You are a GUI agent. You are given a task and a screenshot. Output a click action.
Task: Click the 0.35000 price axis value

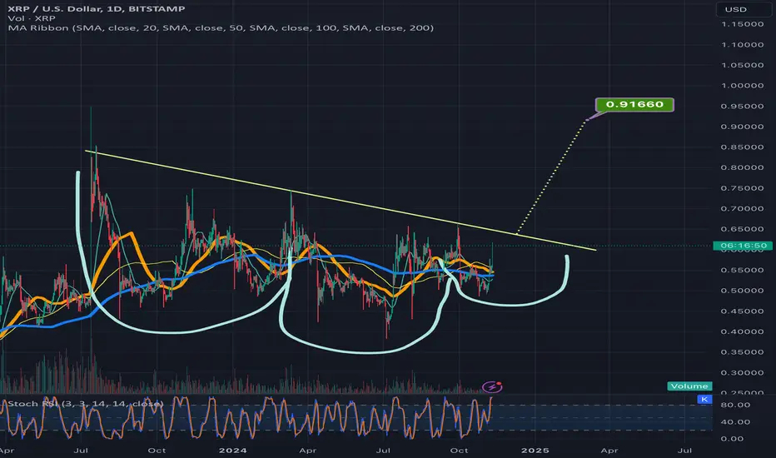pyautogui.click(x=743, y=352)
